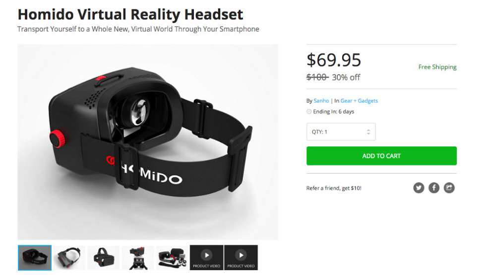Select the fourth thumbnail with tripod

pyautogui.click(x=138, y=258)
